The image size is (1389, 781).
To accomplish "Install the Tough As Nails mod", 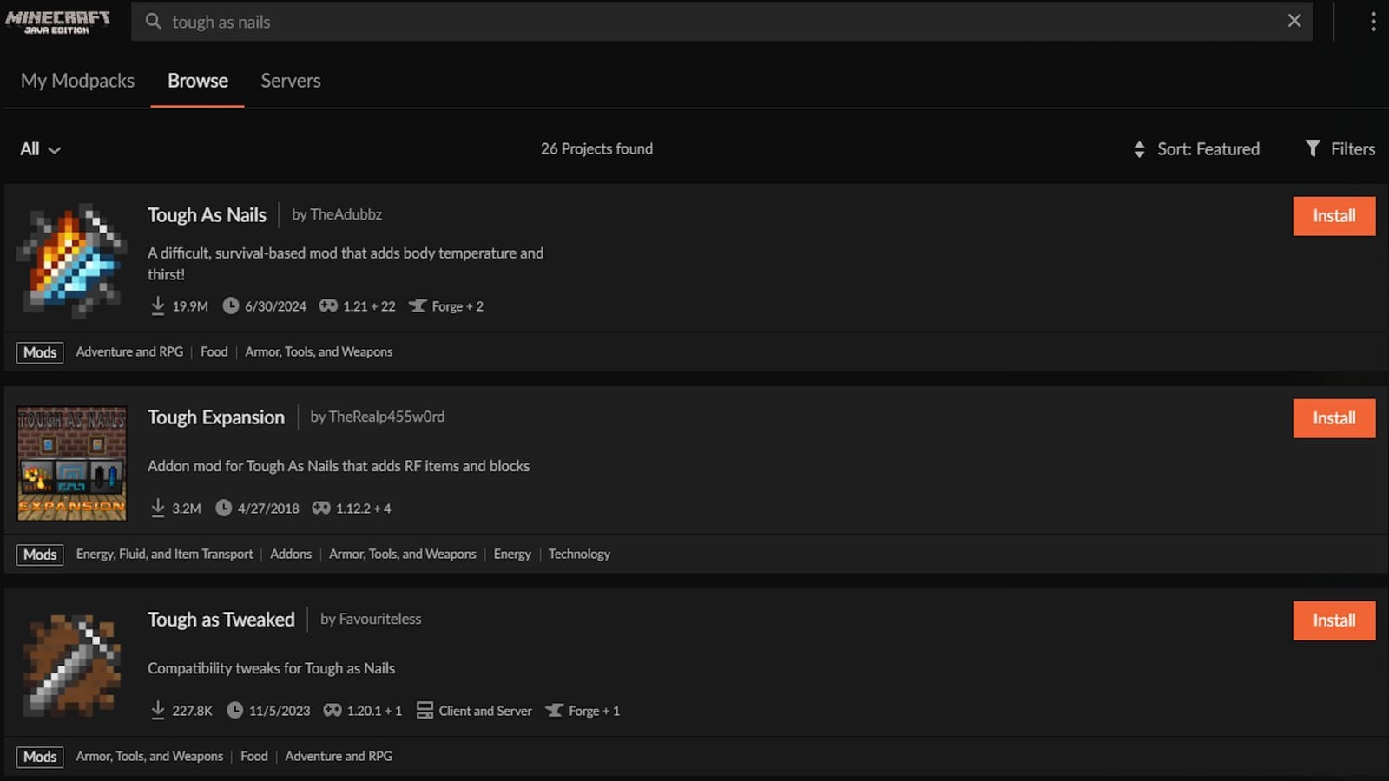I will tap(1333, 216).
